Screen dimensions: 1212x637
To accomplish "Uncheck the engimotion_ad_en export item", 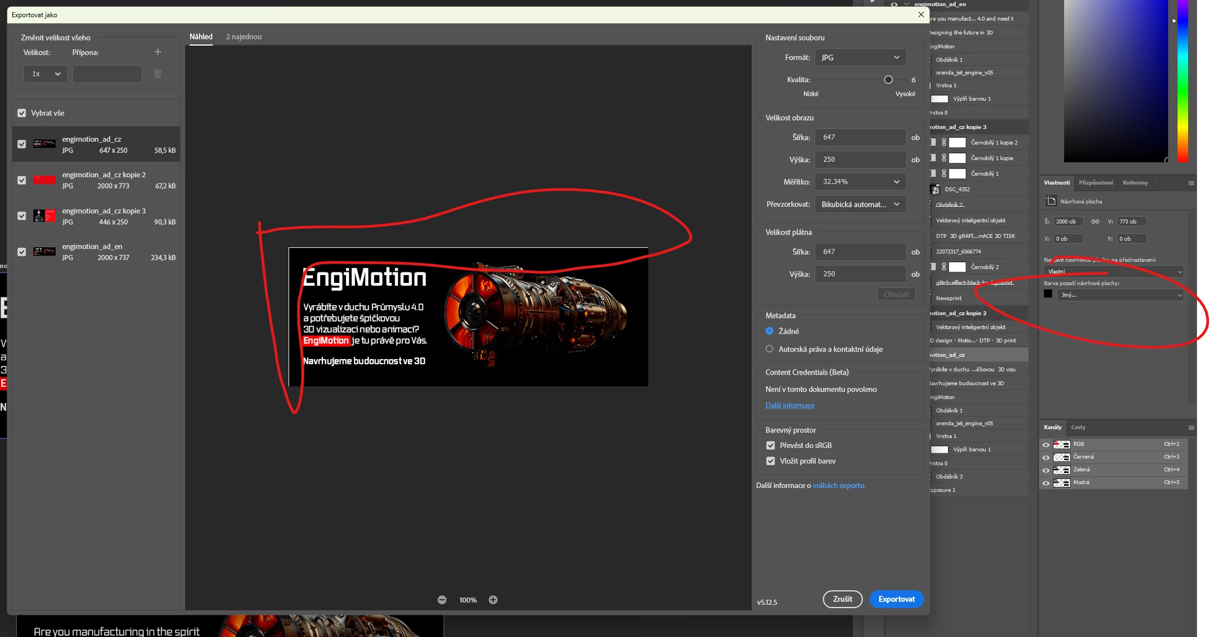I will (x=22, y=252).
